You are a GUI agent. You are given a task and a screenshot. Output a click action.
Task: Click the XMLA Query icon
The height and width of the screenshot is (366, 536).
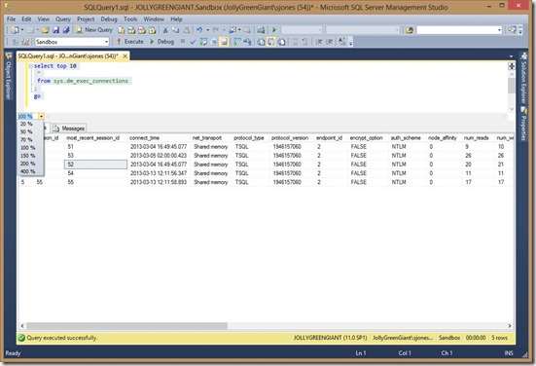tap(152, 30)
